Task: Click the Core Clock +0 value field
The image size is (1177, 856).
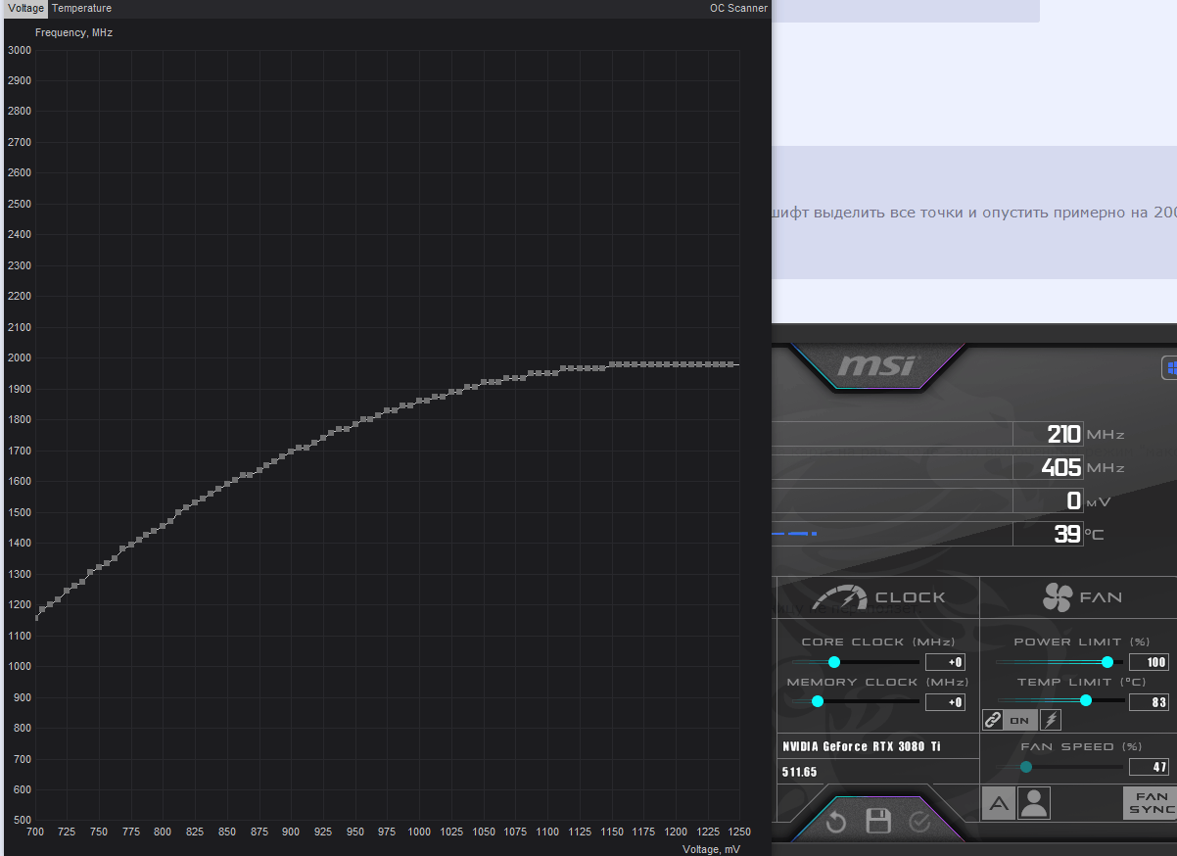Action: 945,662
